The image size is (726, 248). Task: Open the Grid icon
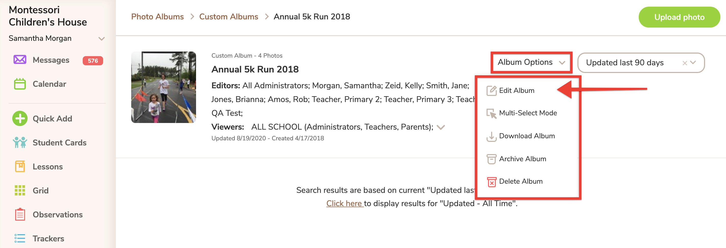click(20, 190)
